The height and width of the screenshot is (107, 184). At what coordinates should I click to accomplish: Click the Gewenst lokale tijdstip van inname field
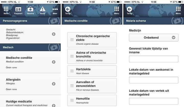(x=154, y=59)
